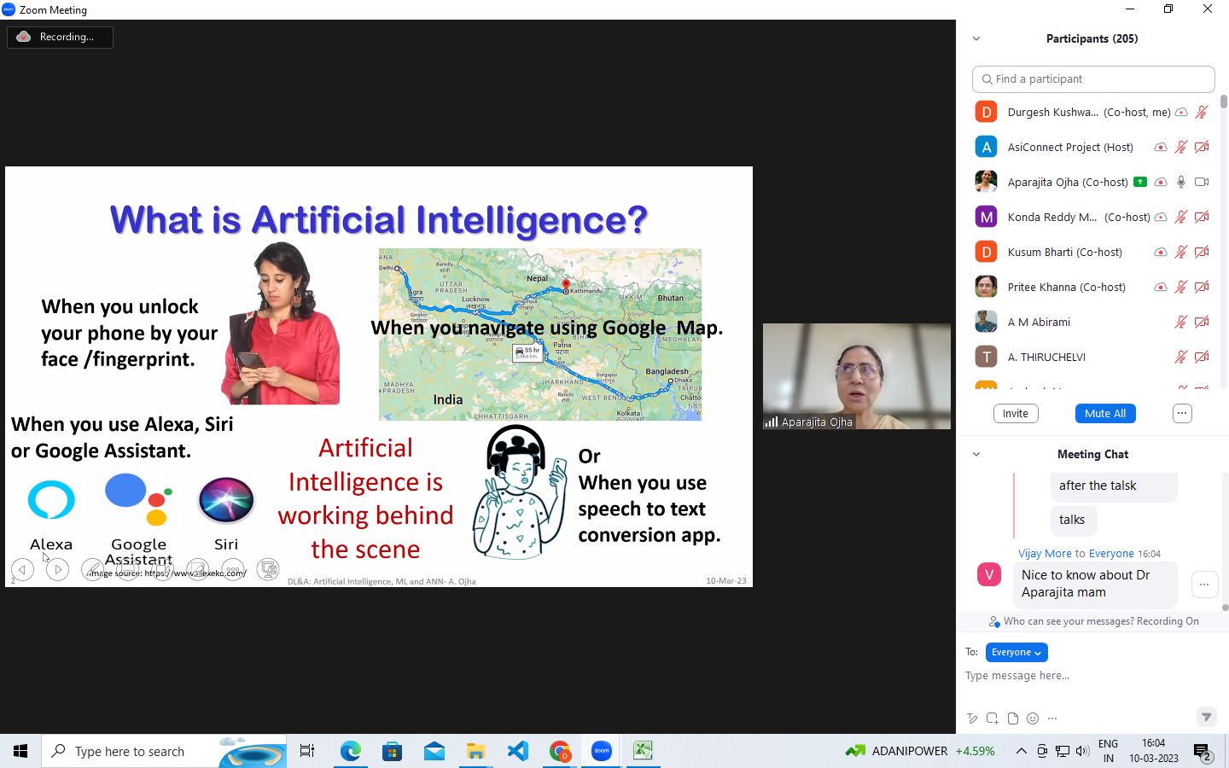Open the emoji picker in chat

click(x=1033, y=719)
